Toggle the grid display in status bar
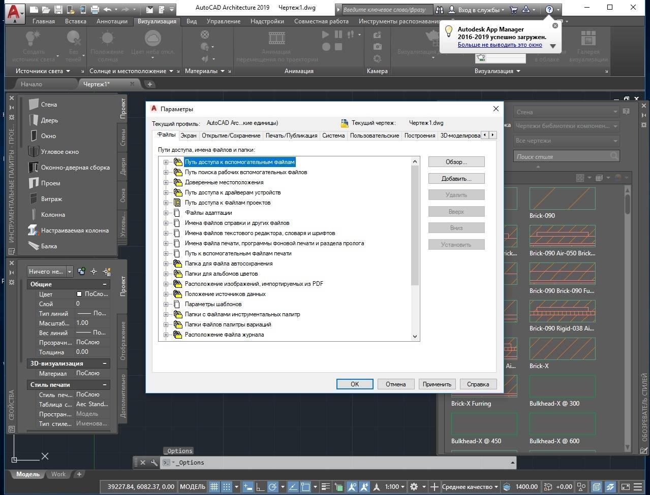650x495 pixels. click(x=214, y=486)
